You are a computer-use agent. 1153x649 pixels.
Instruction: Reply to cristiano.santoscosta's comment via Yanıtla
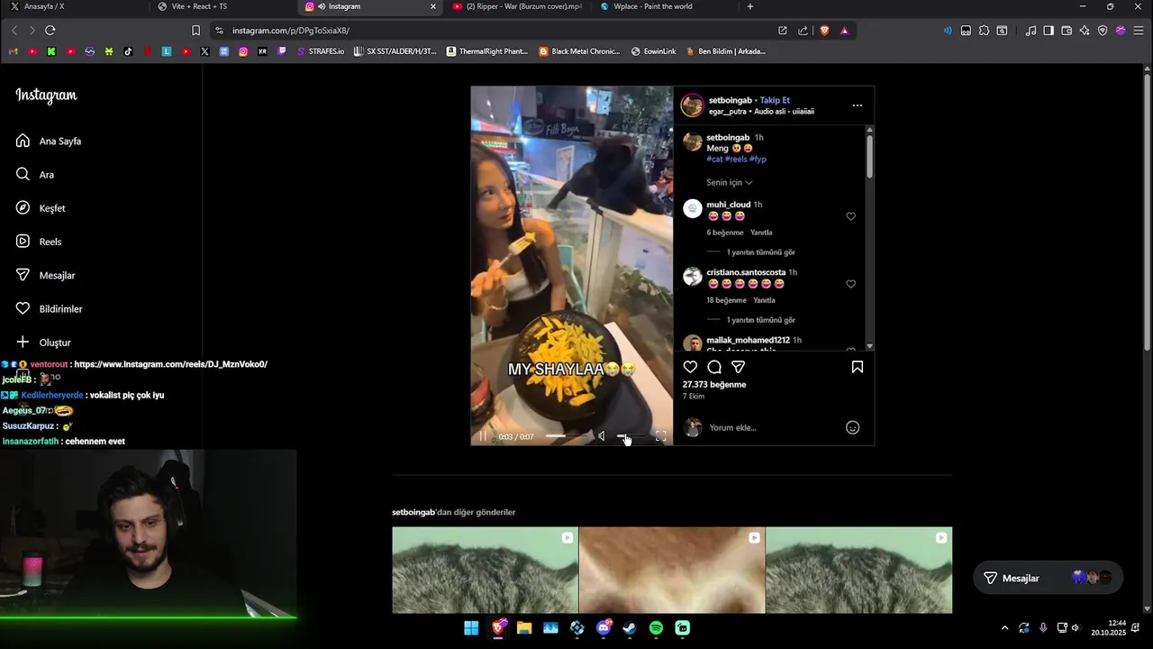[764, 300]
